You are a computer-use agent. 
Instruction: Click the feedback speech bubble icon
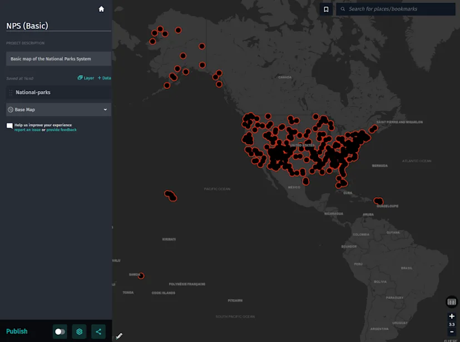[9, 126]
